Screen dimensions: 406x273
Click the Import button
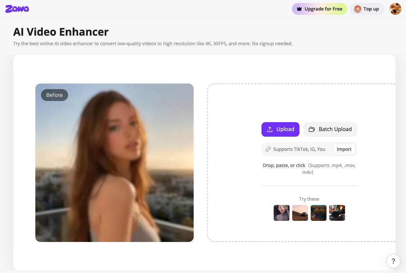(344, 149)
